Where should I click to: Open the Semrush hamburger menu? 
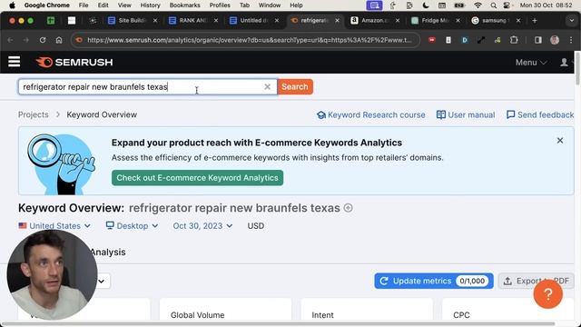point(15,62)
